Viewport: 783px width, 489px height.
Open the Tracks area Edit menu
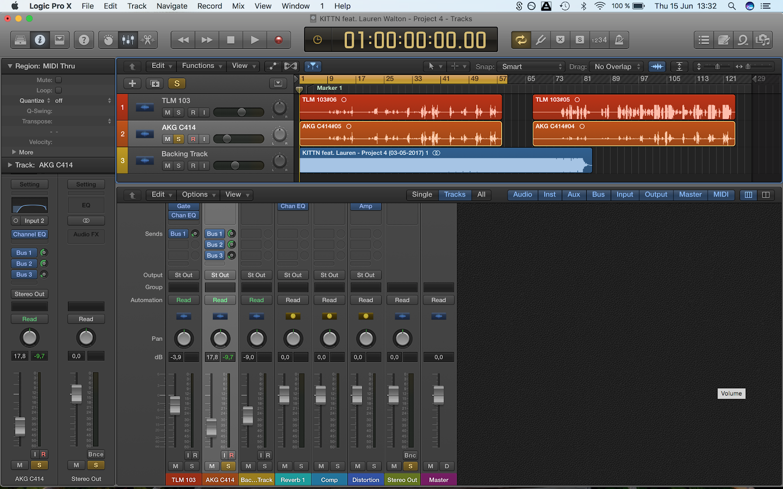162,66
